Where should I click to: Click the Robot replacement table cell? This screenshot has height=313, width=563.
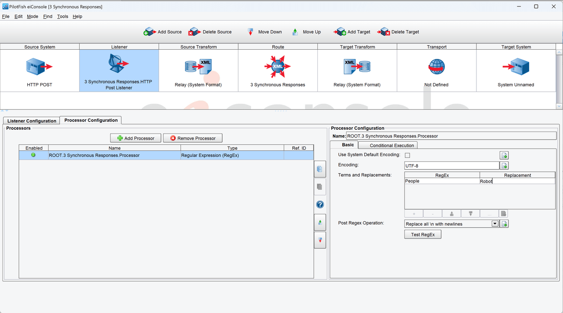coord(517,181)
